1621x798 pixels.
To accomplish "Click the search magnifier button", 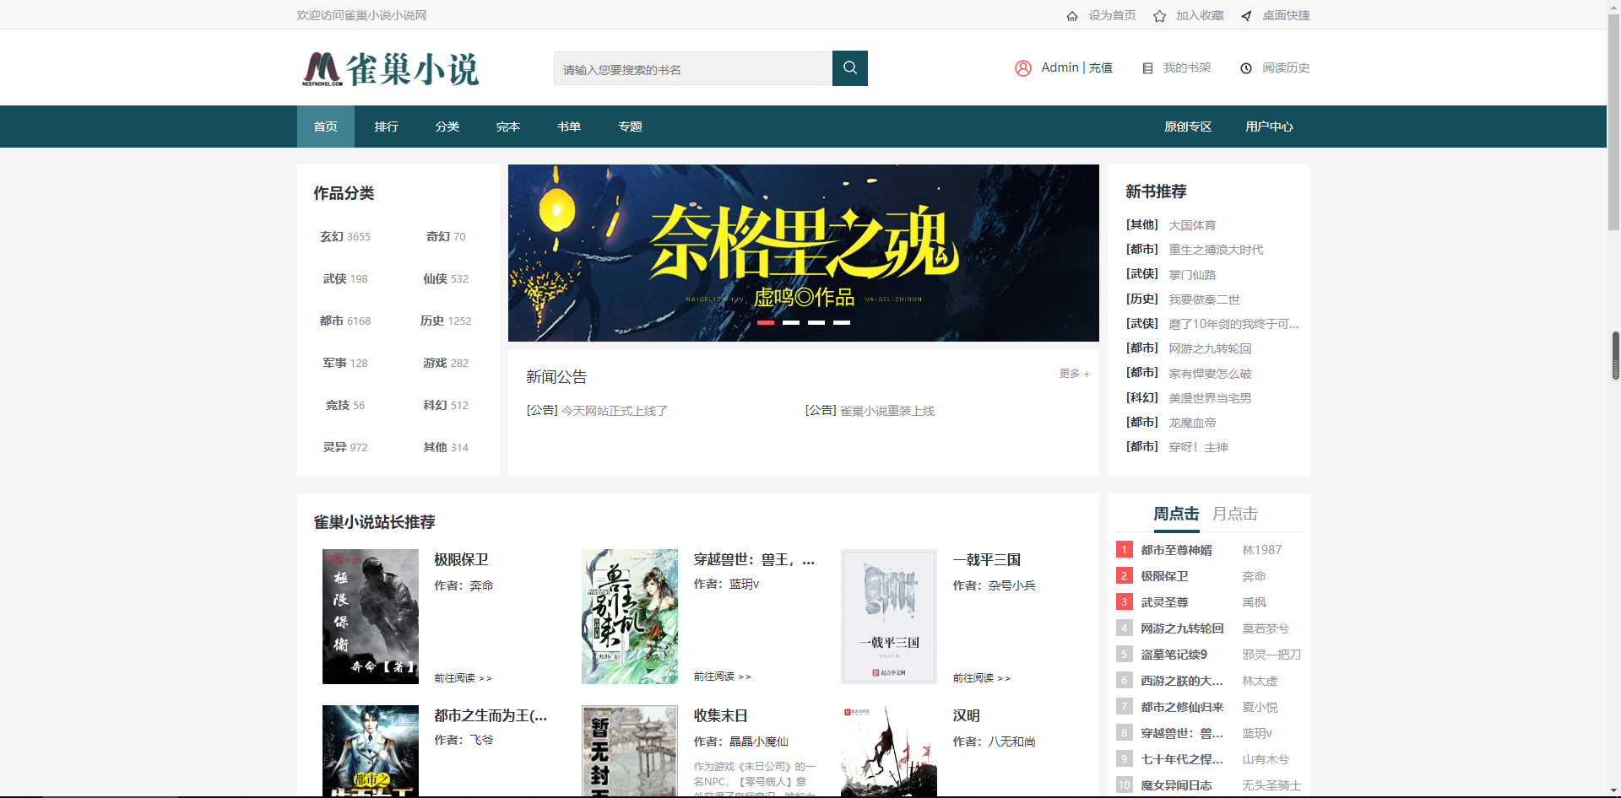I will (x=849, y=68).
